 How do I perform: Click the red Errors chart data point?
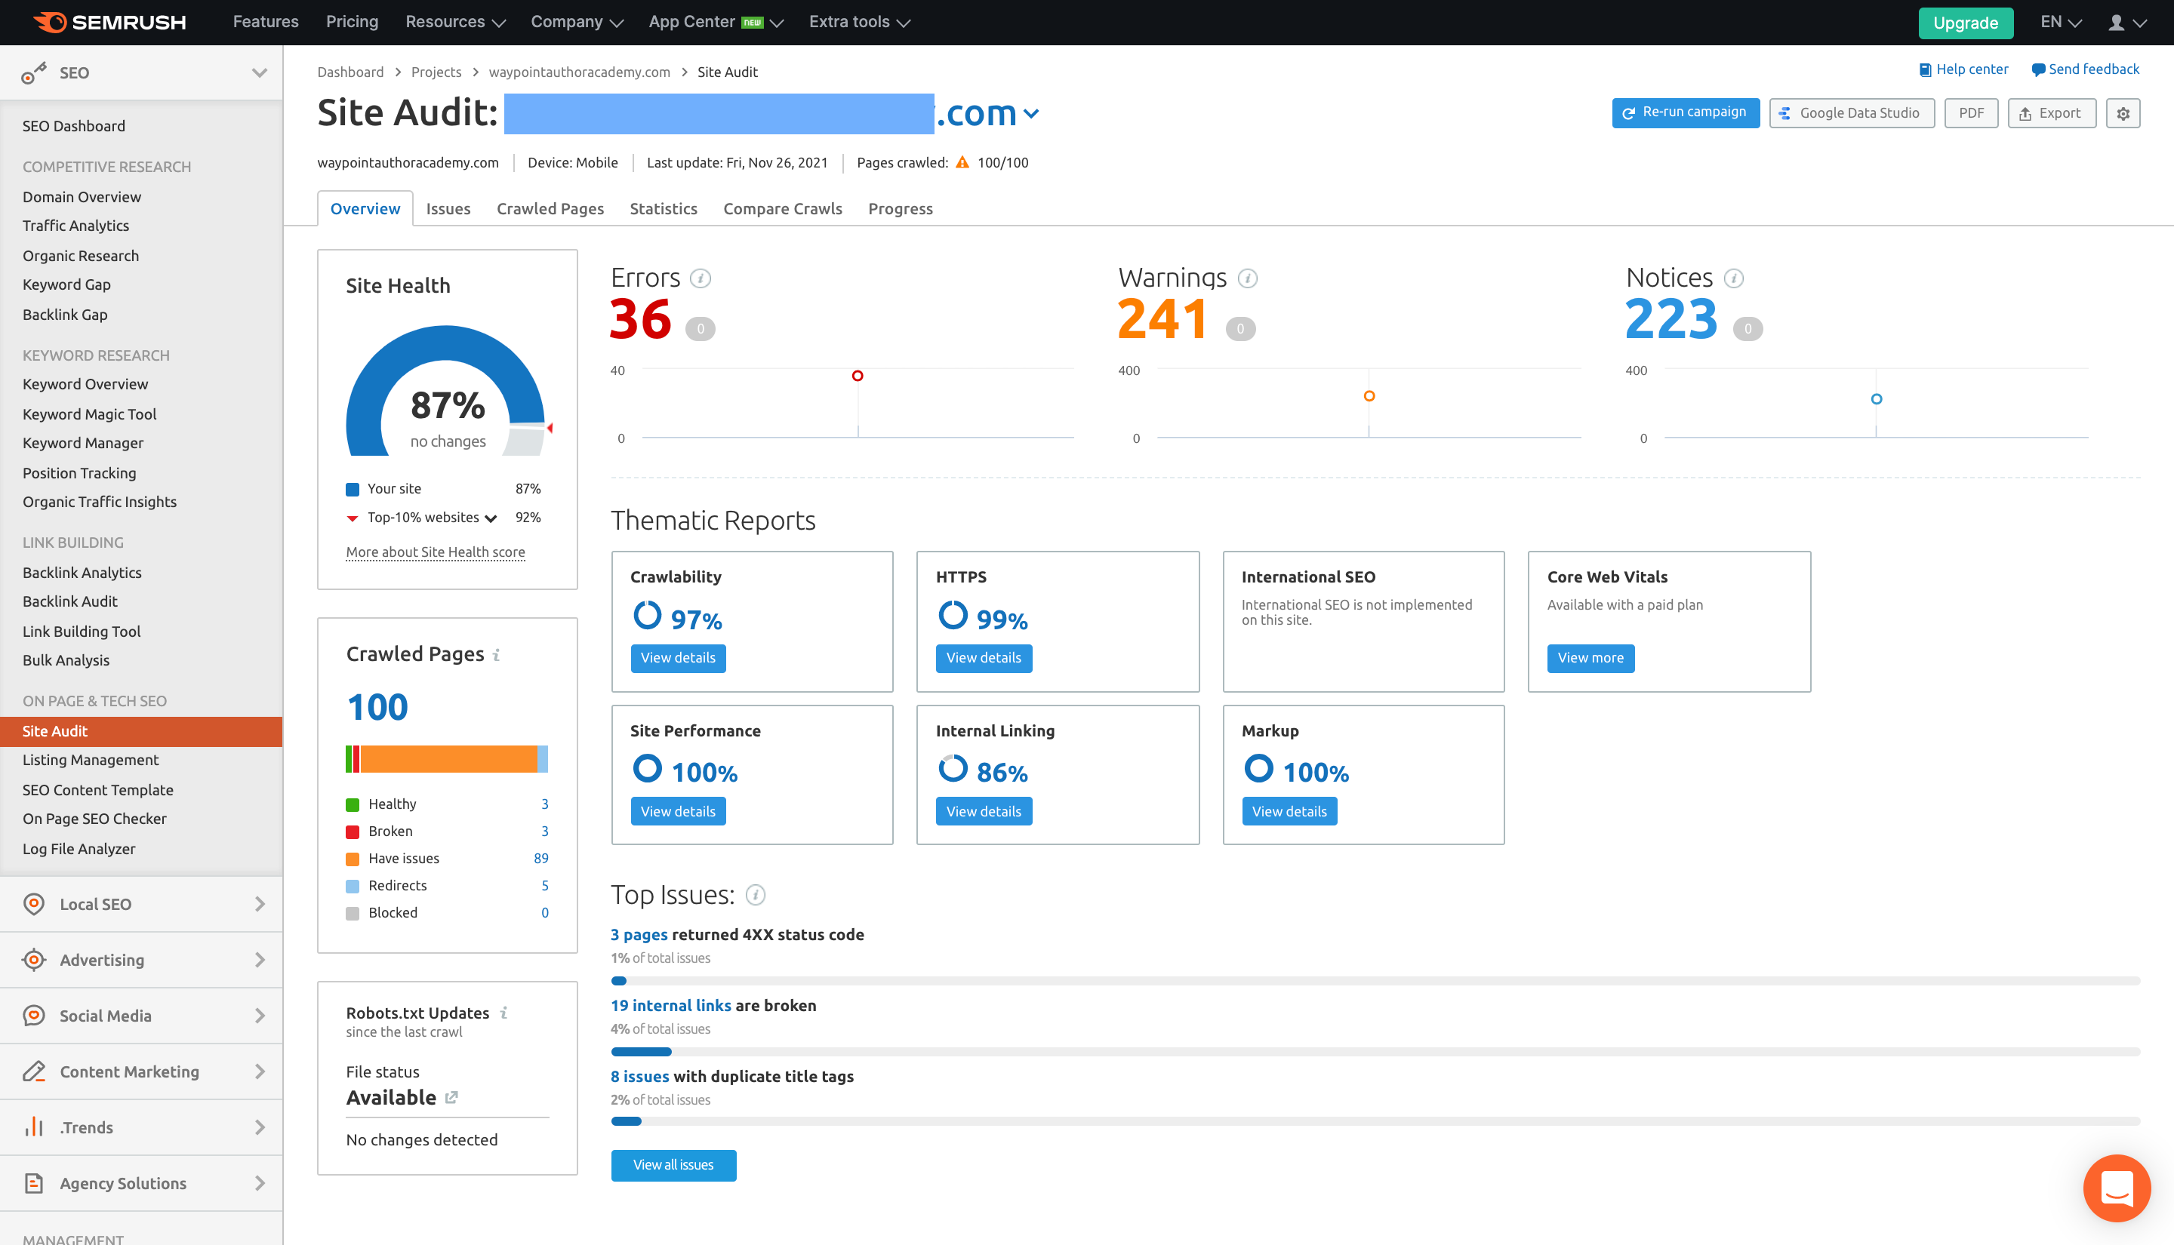click(x=857, y=377)
